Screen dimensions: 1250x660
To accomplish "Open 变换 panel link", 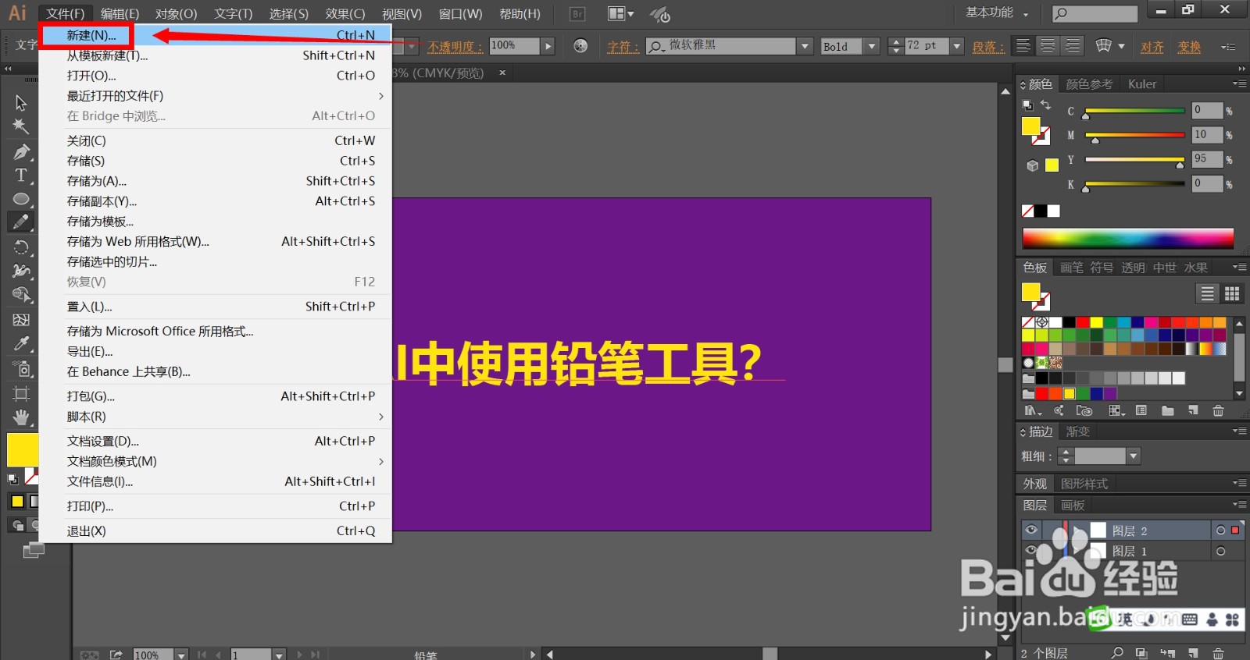I will coord(1189,47).
